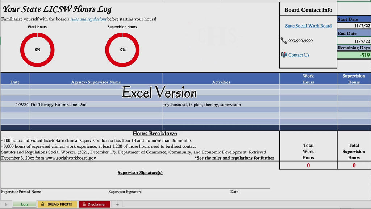Click the lock icon on !!READ FIRST!! tab
The image size is (371, 209).
click(x=43, y=204)
